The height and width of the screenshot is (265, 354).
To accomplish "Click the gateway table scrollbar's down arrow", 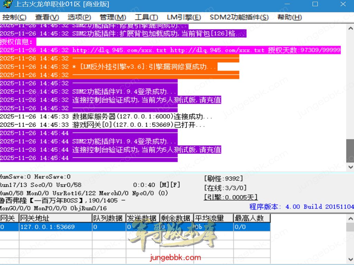I will (350, 261).
